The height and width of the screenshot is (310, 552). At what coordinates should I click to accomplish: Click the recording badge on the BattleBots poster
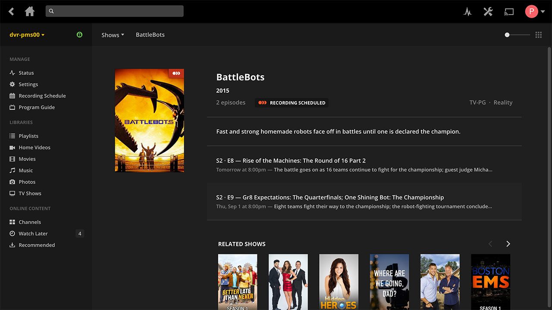point(176,74)
